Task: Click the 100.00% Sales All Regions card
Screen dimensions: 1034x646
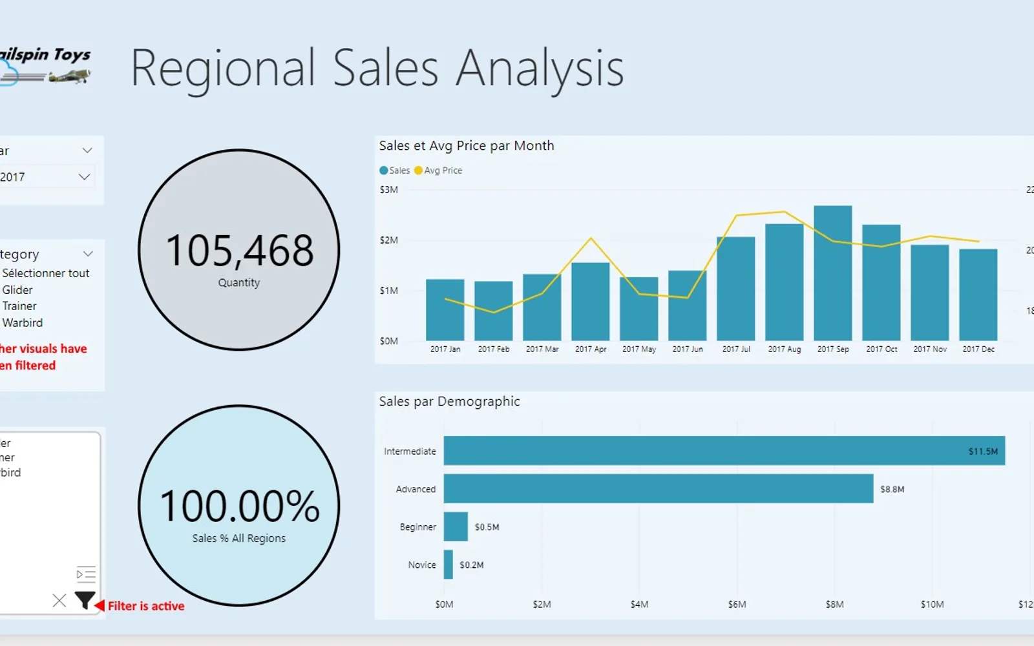Action: 239,506
